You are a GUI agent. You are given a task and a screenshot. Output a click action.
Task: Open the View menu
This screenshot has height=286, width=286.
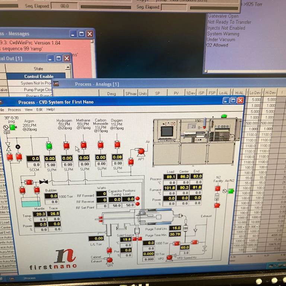click(x=29, y=109)
